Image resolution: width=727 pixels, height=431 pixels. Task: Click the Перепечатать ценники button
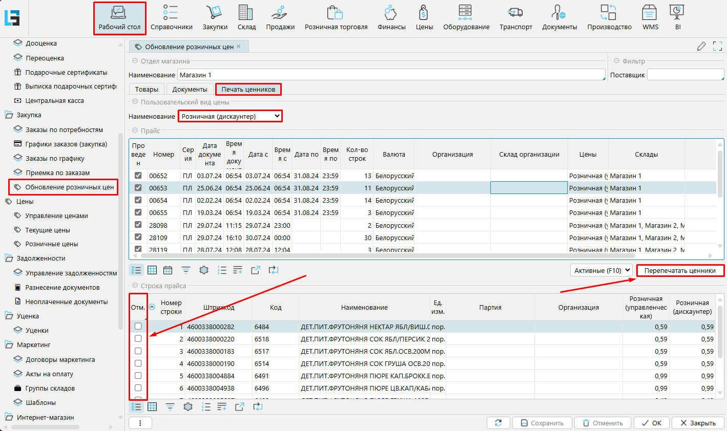point(680,270)
